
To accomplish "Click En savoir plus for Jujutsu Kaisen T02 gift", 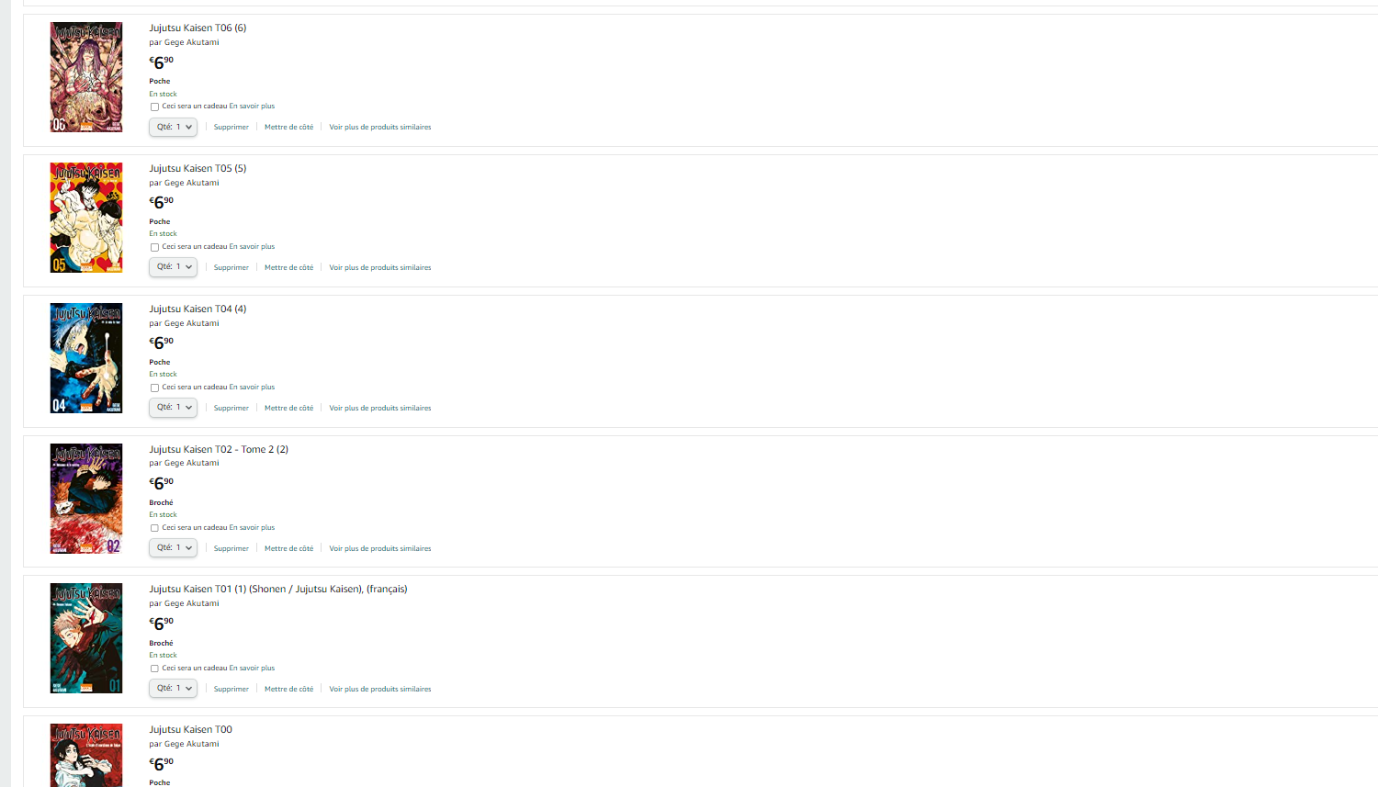I will coord(252,528).
